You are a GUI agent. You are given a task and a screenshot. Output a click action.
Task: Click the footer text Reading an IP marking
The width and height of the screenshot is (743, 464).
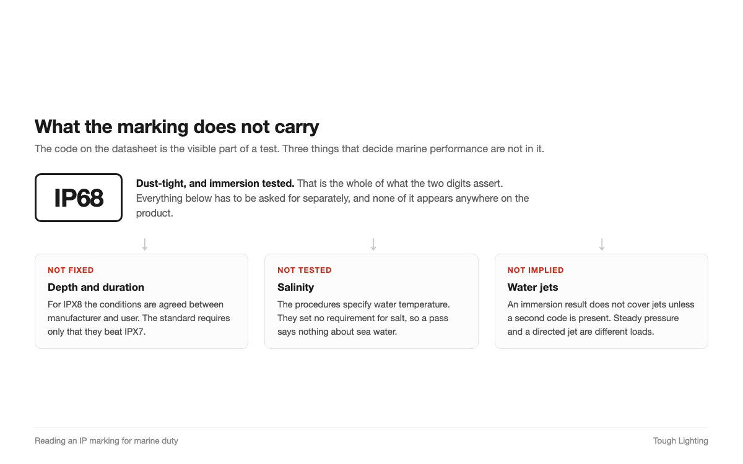click(106, 441)
